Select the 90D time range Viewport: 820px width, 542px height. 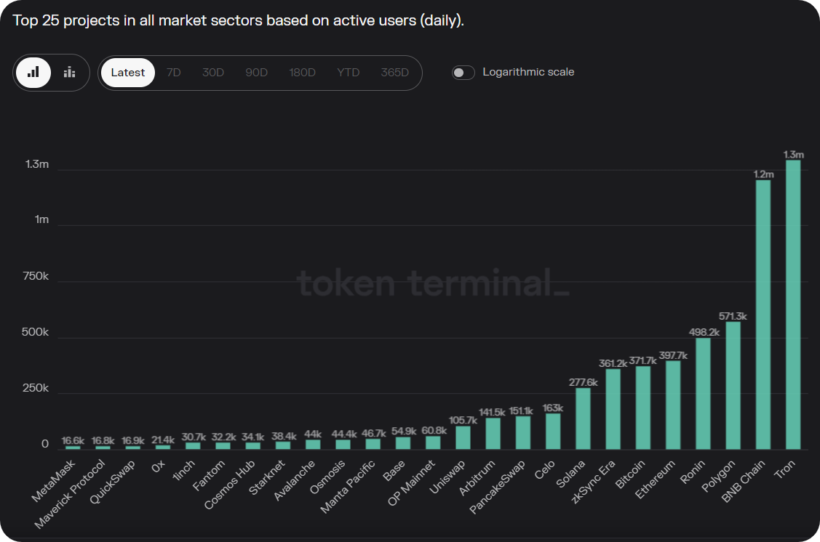pos(256,73)
